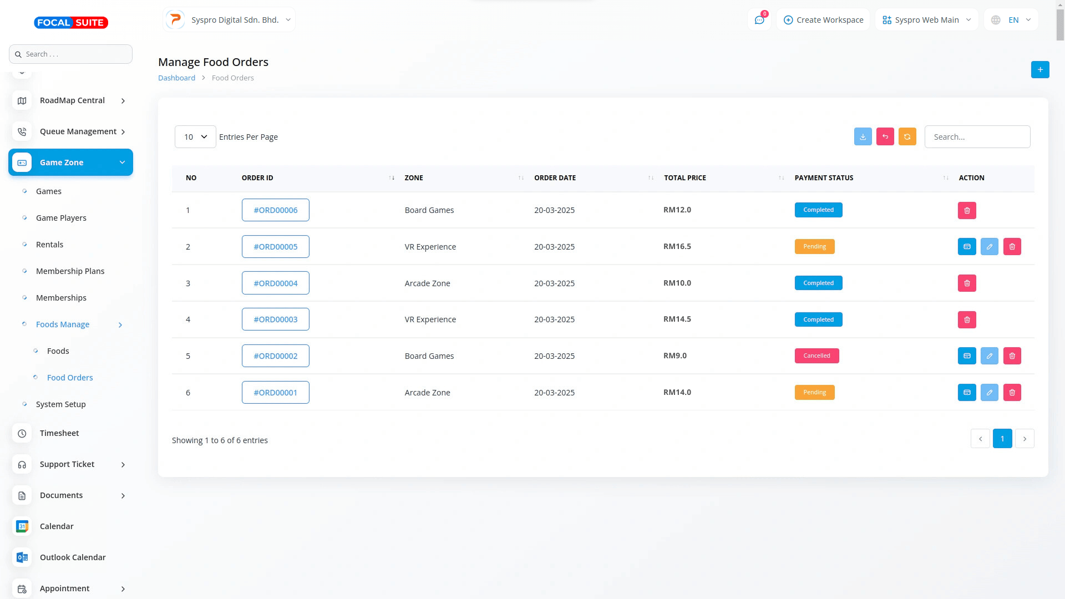Viewport: 1065px width, 599px height.
Task: Click the plus add order button
Action: coord(1040,69)
